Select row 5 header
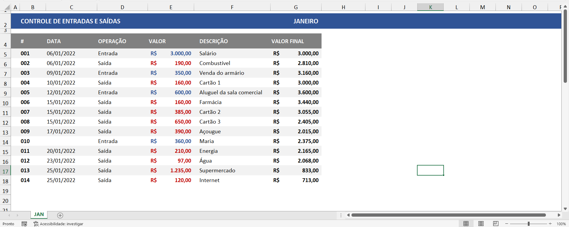569x227 pixels. pos(5,54)
